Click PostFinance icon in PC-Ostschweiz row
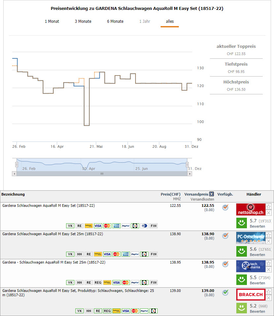This screenshot has height=316, width=274. click(x=98, y=254)
